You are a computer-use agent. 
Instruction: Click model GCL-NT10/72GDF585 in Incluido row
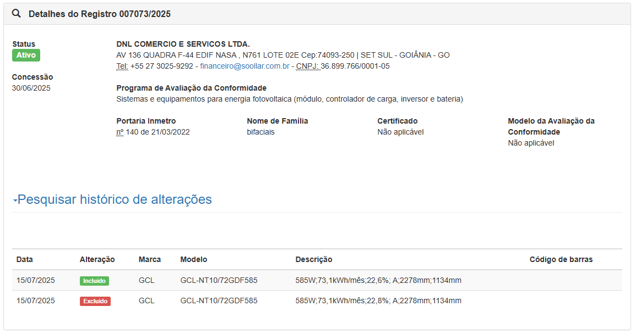219,280
